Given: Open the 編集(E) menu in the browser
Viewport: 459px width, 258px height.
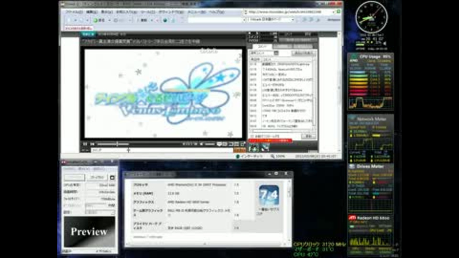Looking at the screenshot, I should 92,12.
